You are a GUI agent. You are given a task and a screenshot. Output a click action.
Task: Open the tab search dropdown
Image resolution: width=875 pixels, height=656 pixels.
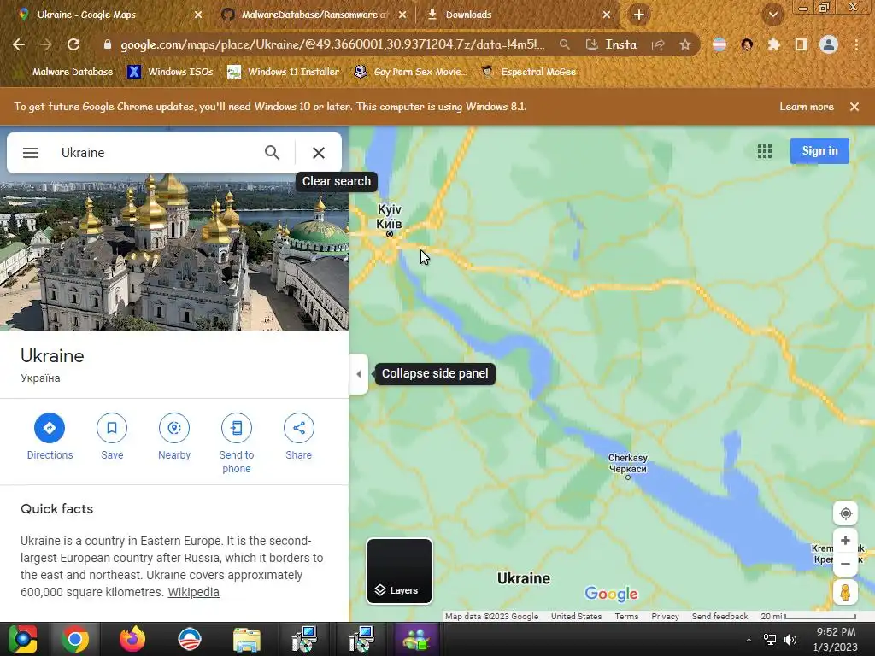point(772,15)
